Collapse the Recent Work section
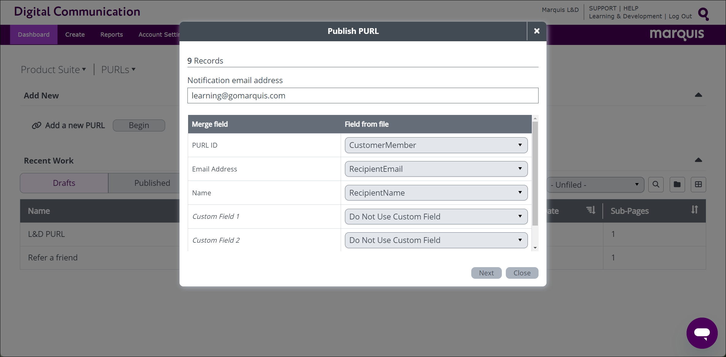726x357 pixels. point(698,160)
